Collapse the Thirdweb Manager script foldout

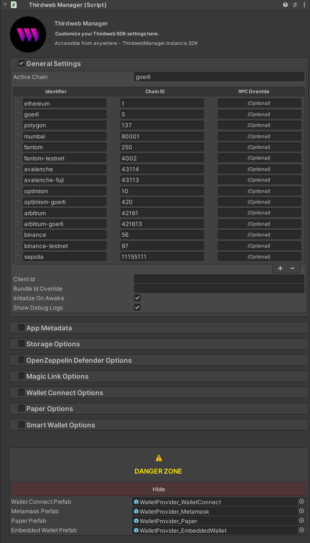tap(4, 5)
